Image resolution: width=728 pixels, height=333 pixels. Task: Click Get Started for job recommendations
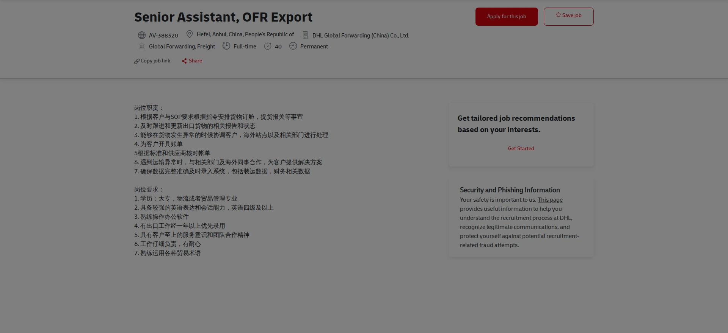pos(521,149)
